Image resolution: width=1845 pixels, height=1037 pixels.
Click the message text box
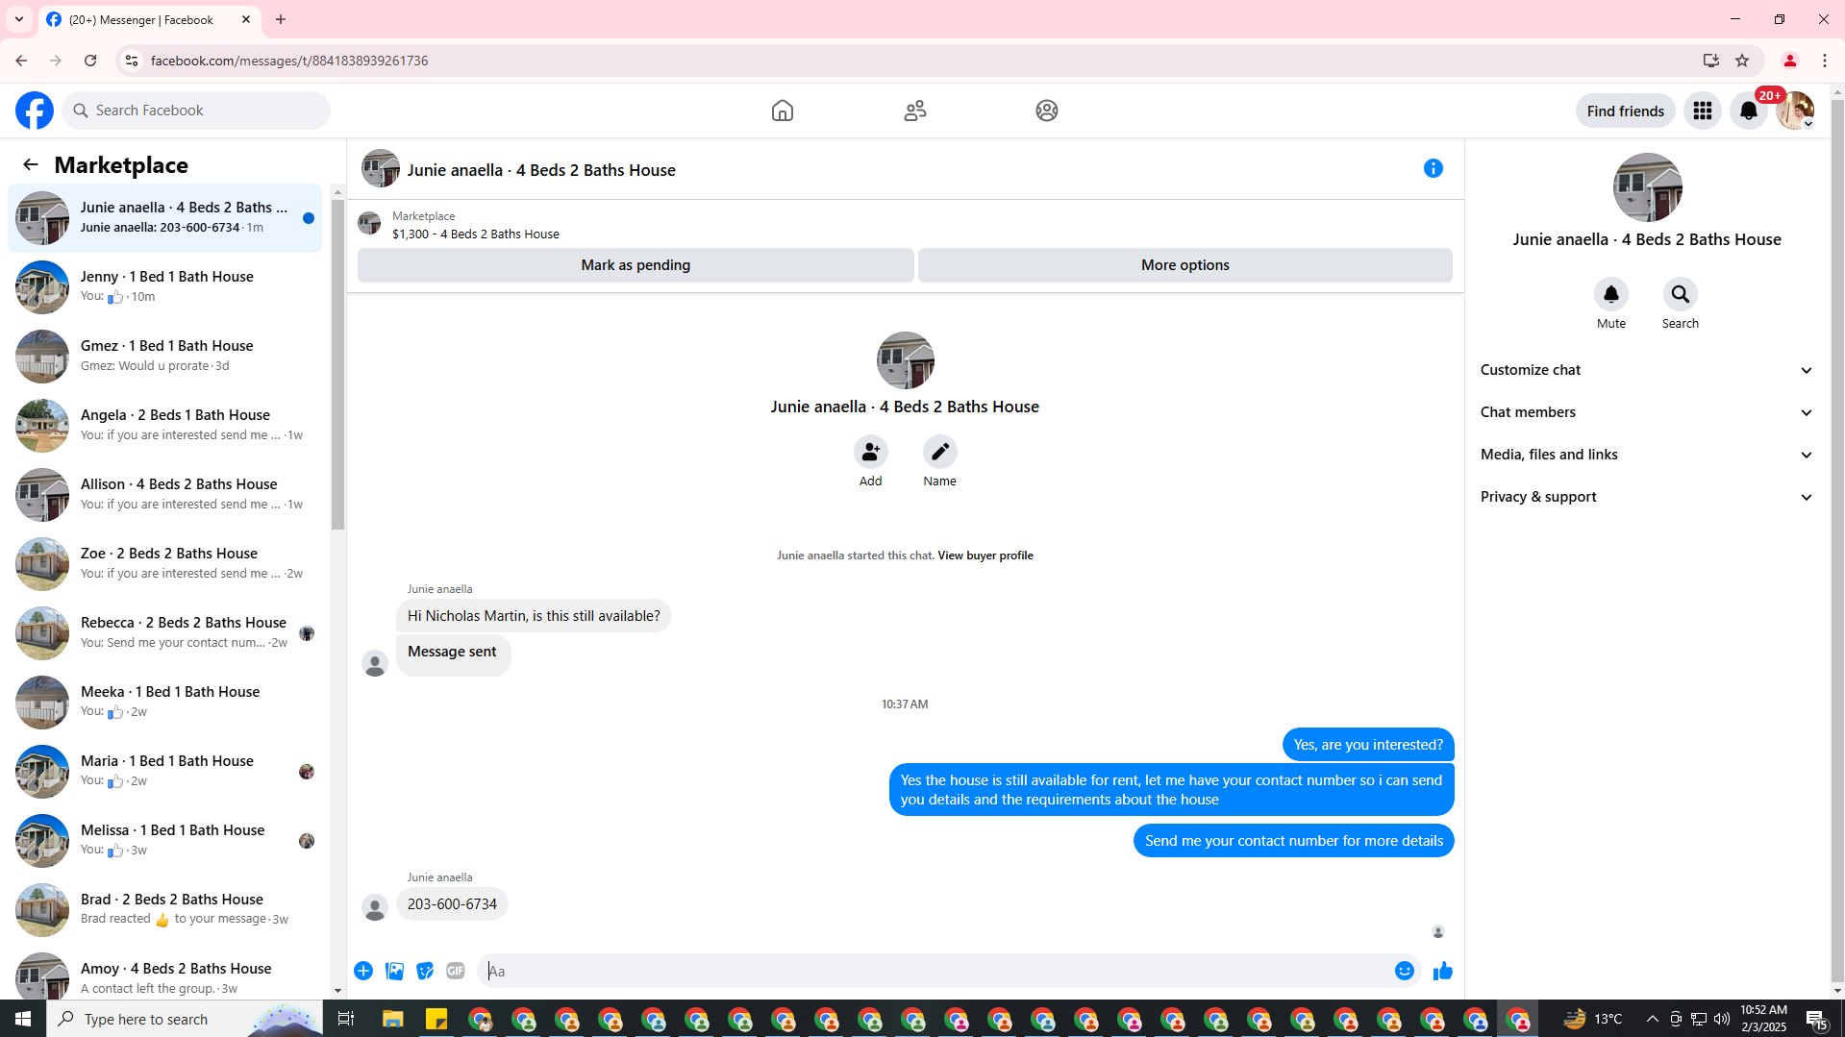point(936,971)
